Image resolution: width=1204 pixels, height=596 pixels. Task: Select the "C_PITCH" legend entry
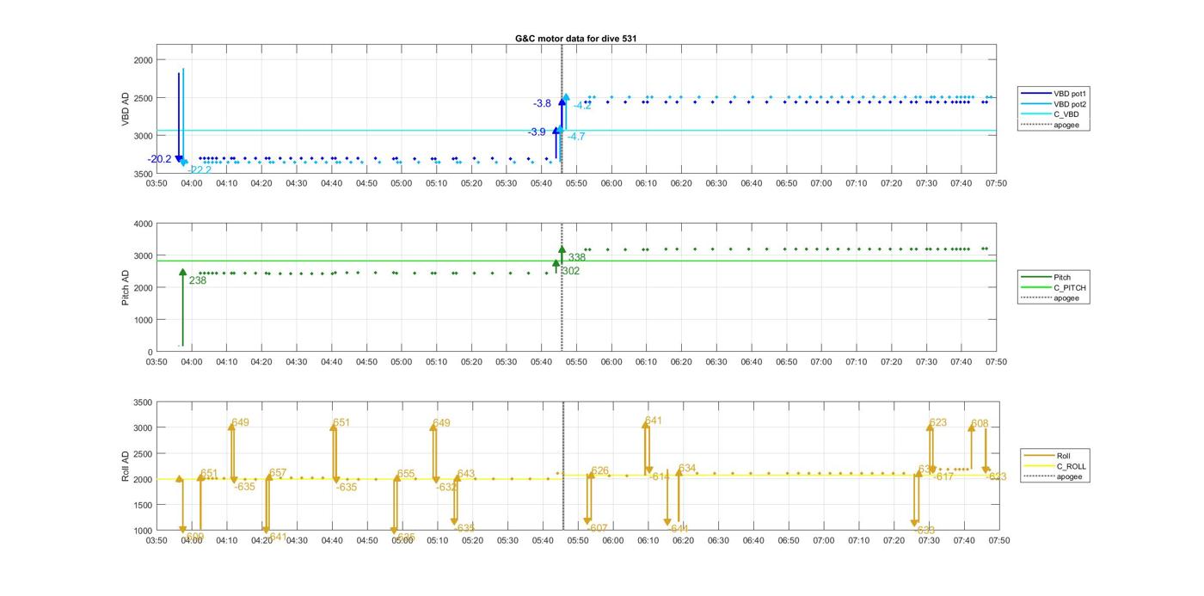tap(1053, 287)
